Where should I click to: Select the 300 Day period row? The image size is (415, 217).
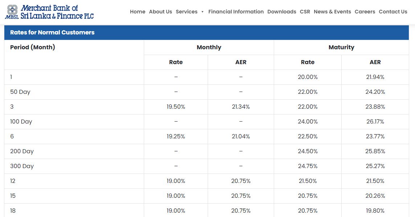[x=207, y=166]
